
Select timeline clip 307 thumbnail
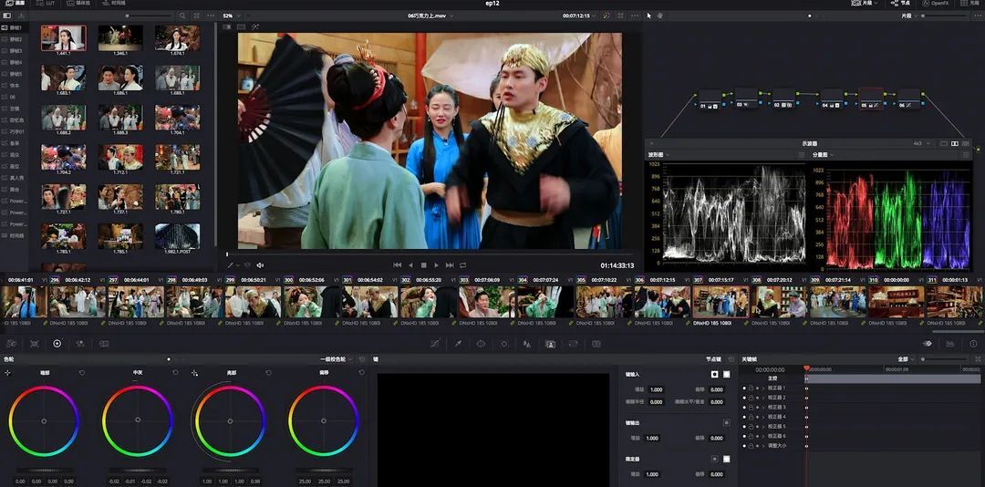[721, 302]
